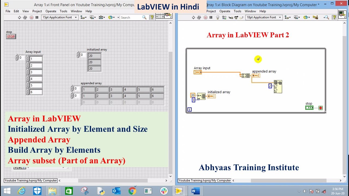Click initialized array index stepper
Viewport: 349px width, 196px height.
click(78, 55)
